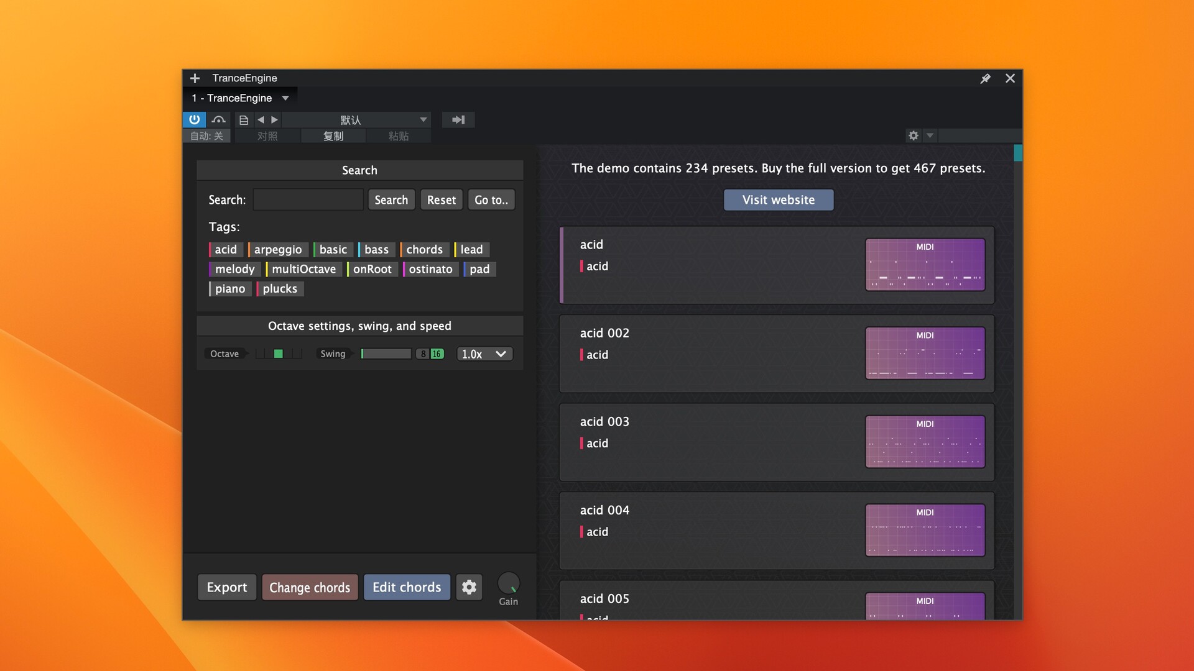Open the 1 - TranceEngine instance dropdown

(x=240, y=98)
